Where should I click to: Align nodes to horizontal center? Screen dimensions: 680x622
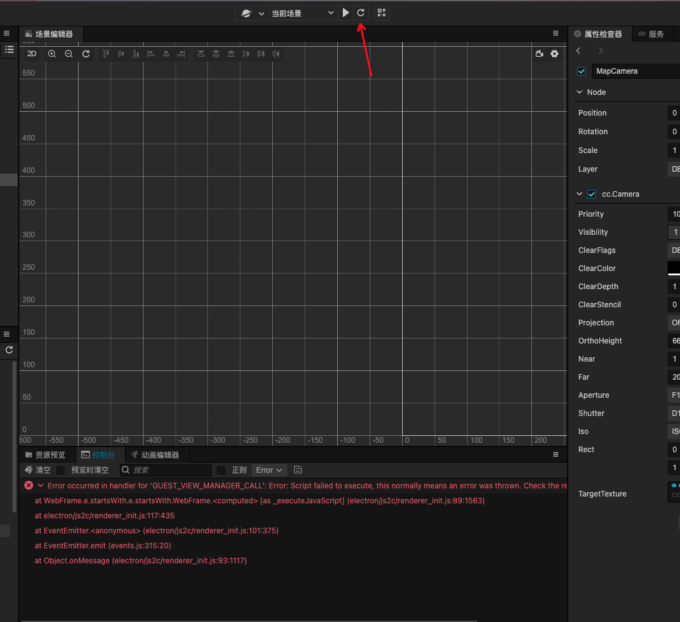tap(165, 54)
